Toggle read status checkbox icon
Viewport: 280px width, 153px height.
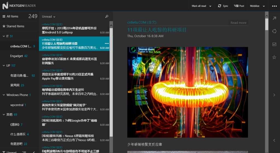coord(274,44)
